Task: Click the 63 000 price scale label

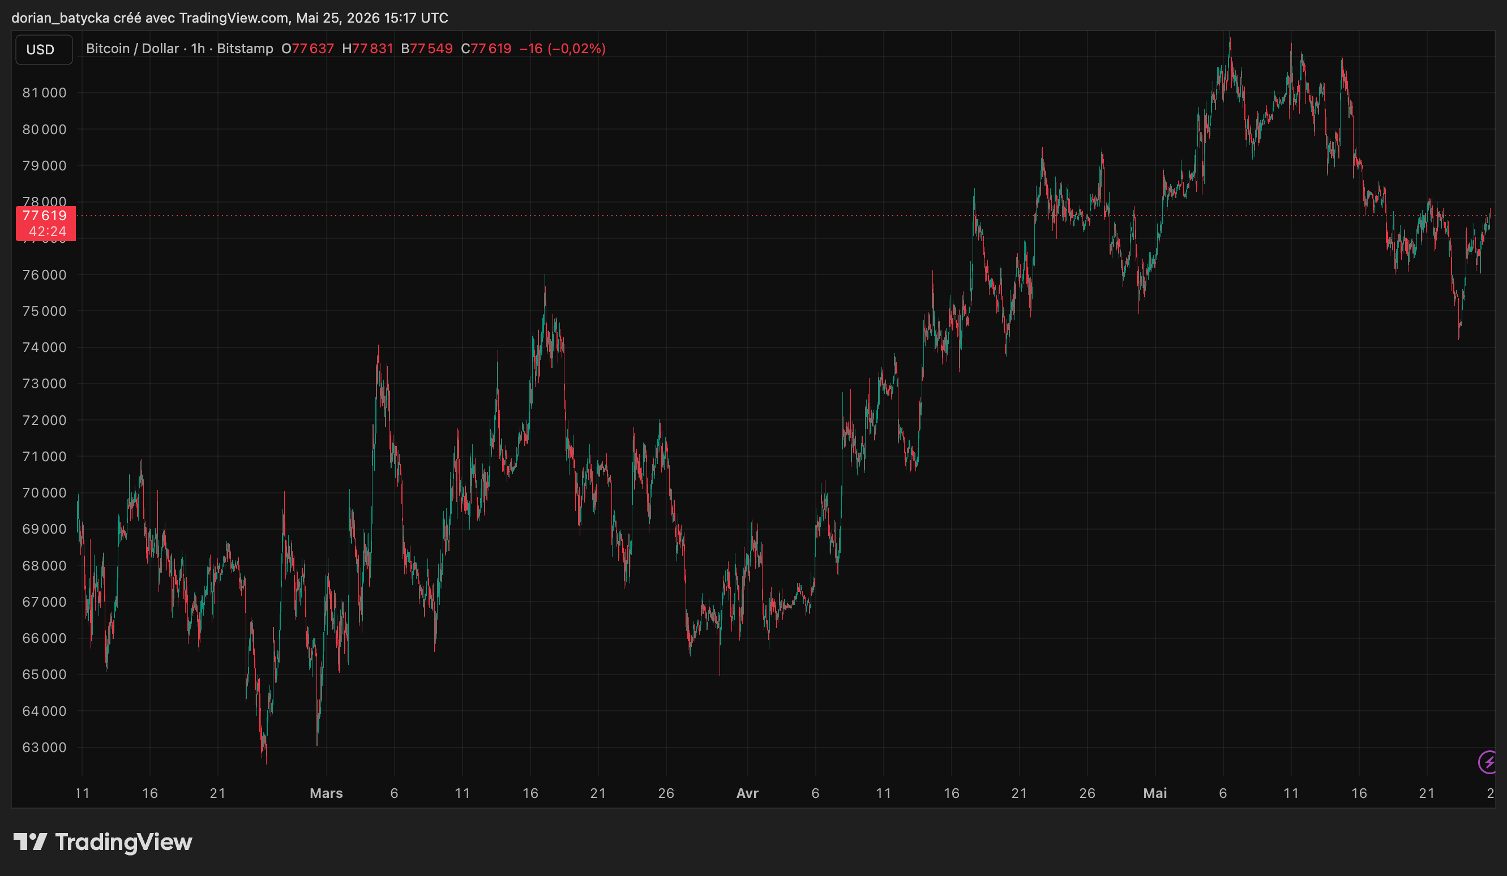Action: 44,748
